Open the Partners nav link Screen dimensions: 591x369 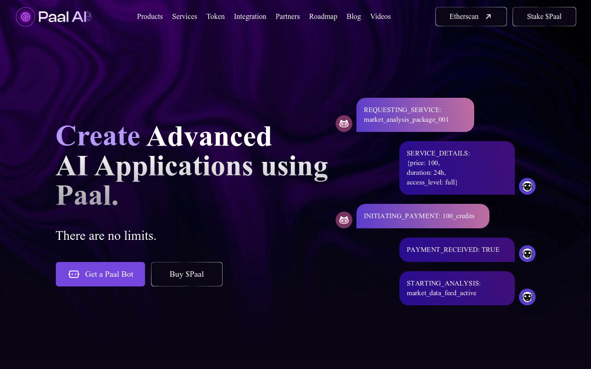288,17
